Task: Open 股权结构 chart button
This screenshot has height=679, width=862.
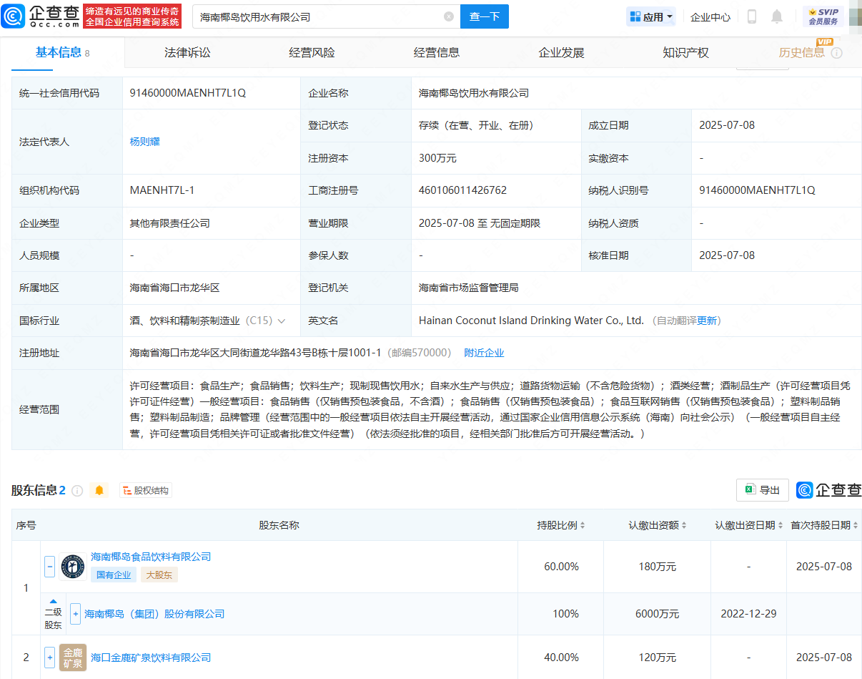Action: (x=146, y=490)
